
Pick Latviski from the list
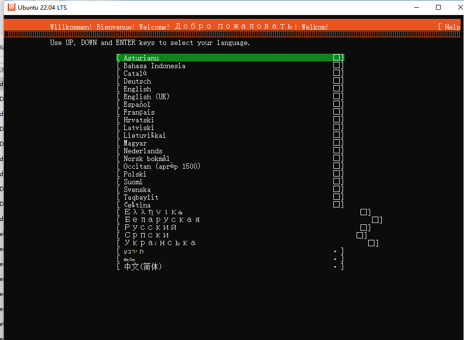230,127
